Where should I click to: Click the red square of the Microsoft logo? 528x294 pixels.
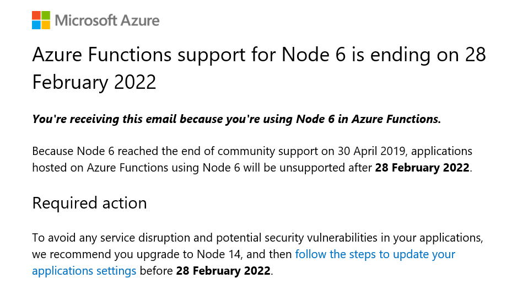pos(36,15)
